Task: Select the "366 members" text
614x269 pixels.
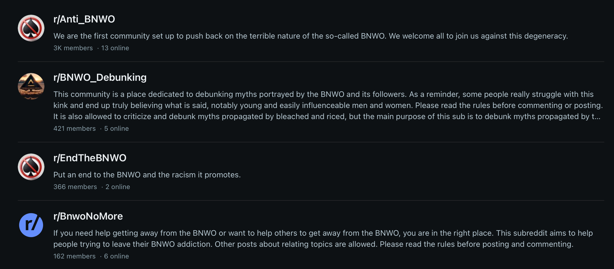Action: coord(75,187)
